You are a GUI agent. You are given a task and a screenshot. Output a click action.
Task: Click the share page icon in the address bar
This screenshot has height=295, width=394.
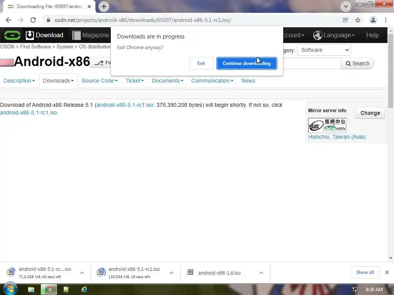pos(346,20)
